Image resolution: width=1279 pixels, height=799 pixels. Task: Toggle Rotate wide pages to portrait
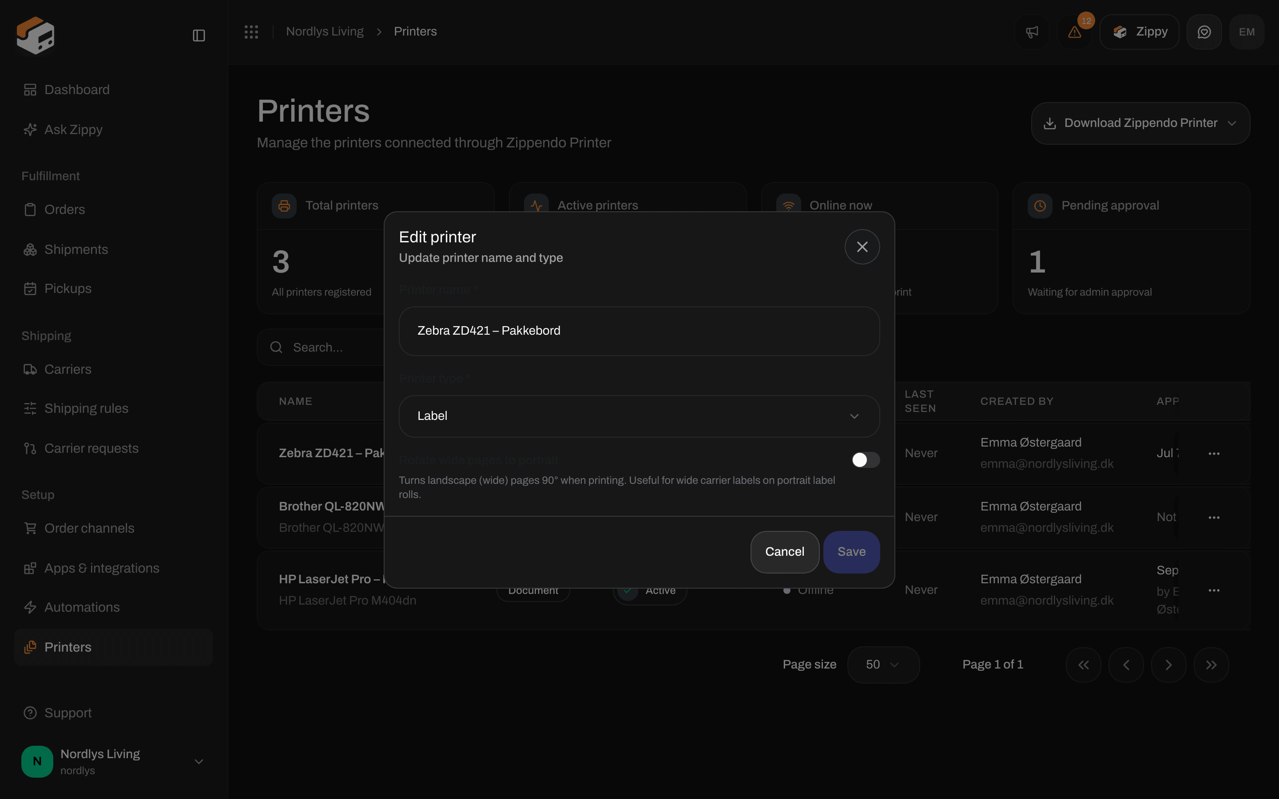click(865, 460)
